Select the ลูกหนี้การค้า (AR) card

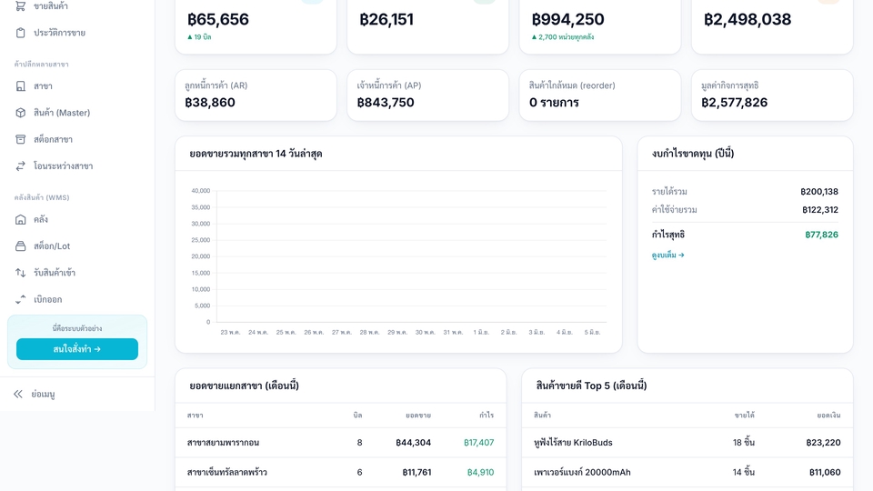(x=256, y=95)
